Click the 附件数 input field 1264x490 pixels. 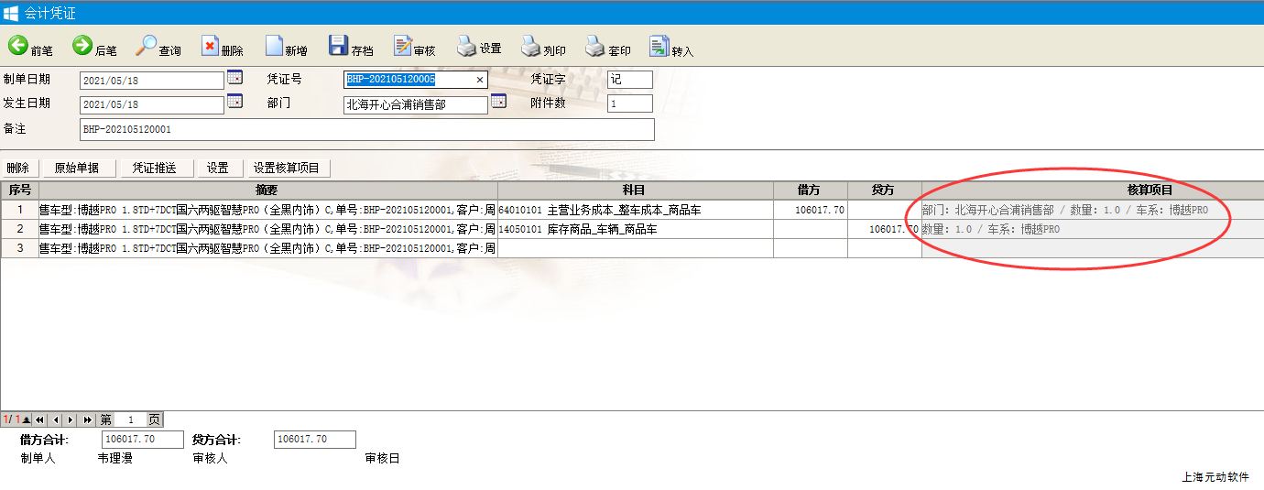point(629,104)
